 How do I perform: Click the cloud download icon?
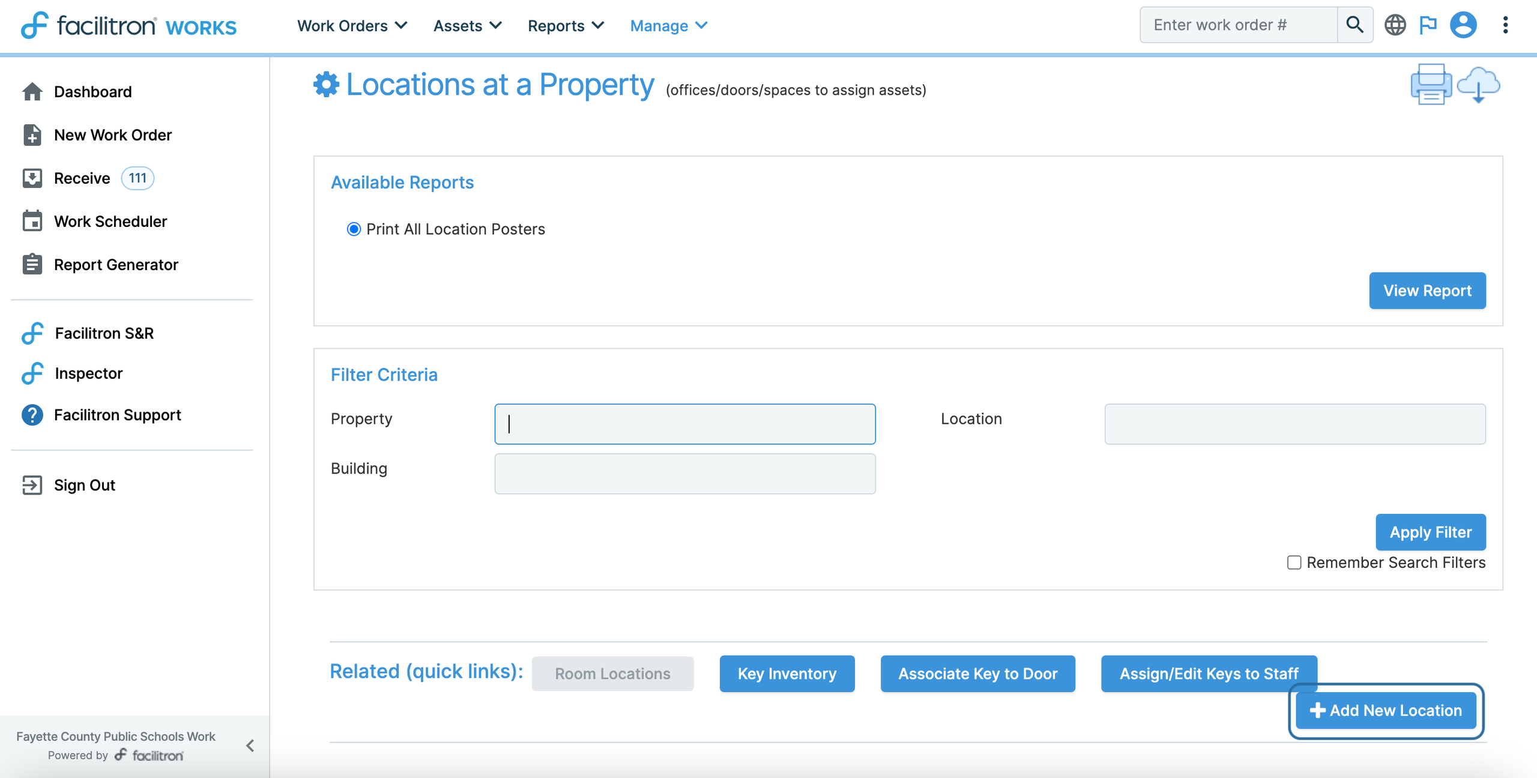[x=1478, y=85]
